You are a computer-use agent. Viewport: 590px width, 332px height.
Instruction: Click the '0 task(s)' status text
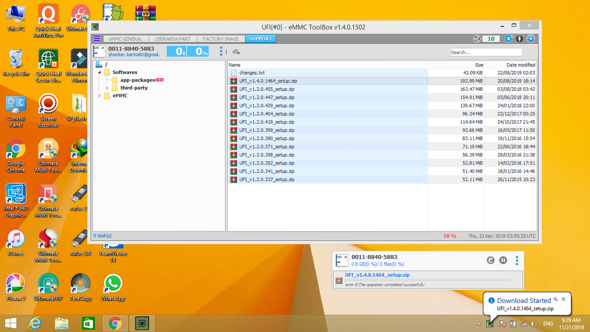pyautogui.click(x=102, y=236)
